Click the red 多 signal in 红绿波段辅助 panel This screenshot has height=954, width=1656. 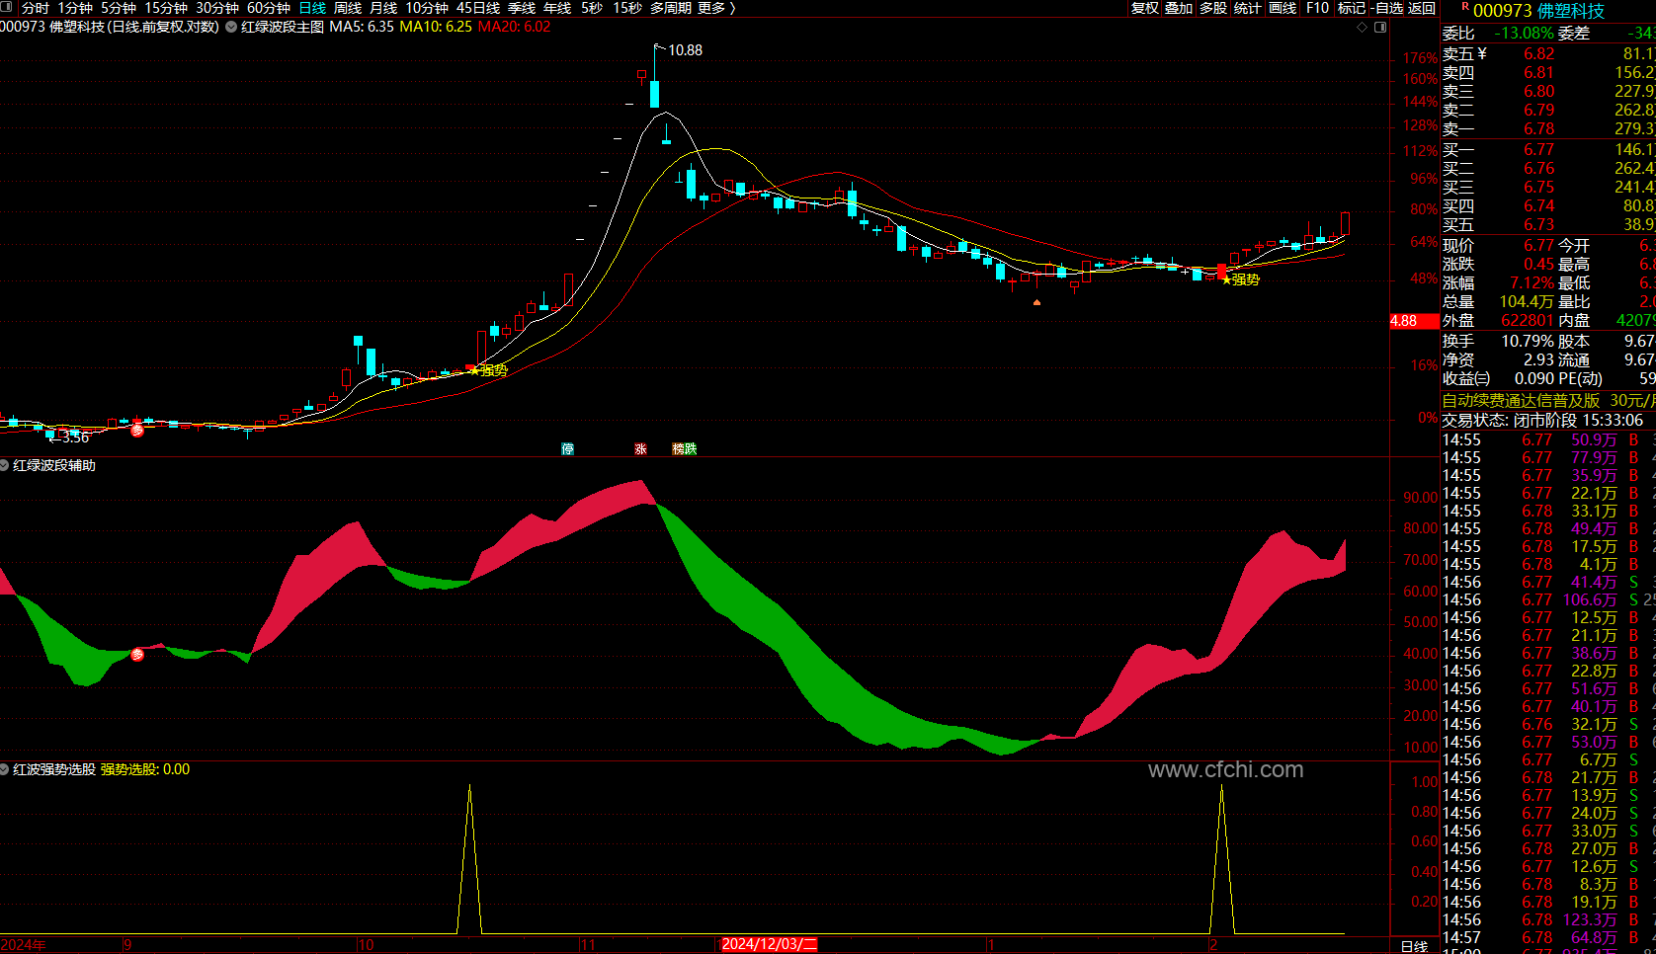(137, 655)
